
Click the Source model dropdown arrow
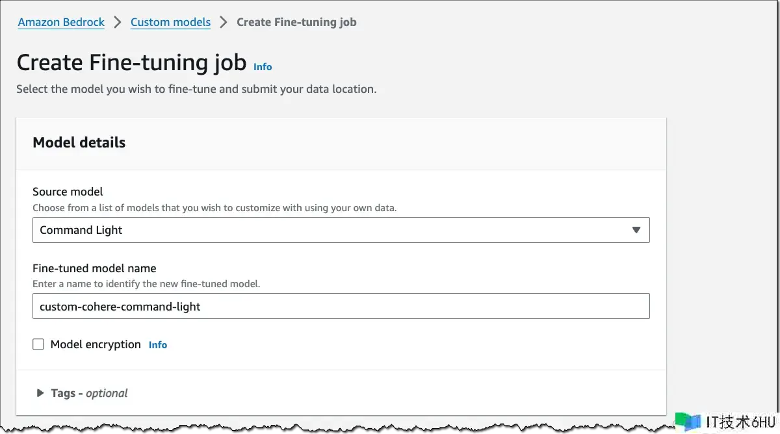[636, 230]
